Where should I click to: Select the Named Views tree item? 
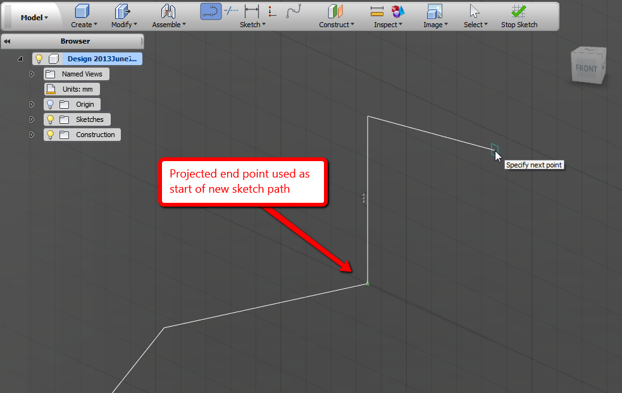click(x=82, y=74)
